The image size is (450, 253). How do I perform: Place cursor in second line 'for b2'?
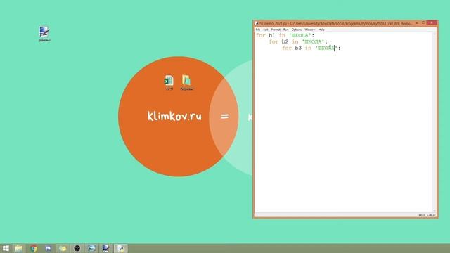coord(298,42)
